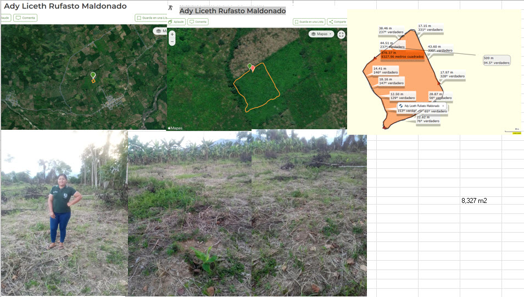524x297 pixels.
Task: Open the Mapas layer dropdown
Action: coord(321,34)
